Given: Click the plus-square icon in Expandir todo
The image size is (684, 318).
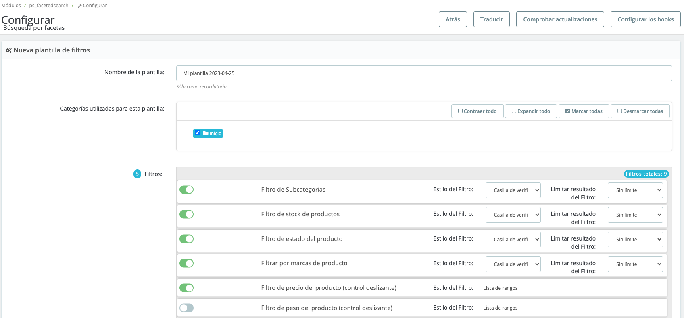Looking at the screenshot, I should click(x=514, y=111).
